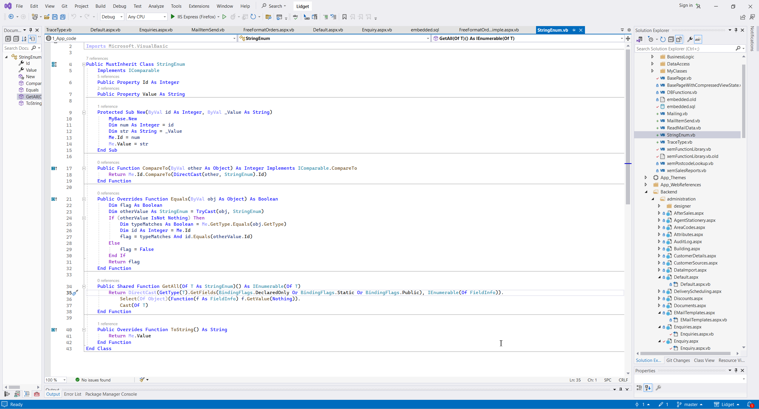759x409 pixels.
Task: Toggle Show All Files in Solution Explorer
Action: click(x=679, y=39)
